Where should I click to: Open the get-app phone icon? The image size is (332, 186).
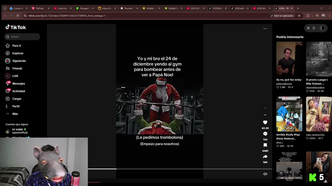(x=314, y=28)
